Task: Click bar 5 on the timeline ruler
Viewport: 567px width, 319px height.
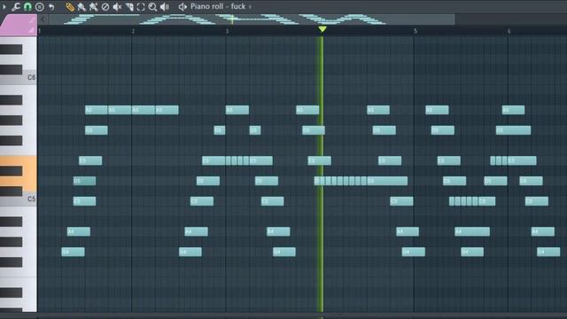Action: tap(416, 31)
